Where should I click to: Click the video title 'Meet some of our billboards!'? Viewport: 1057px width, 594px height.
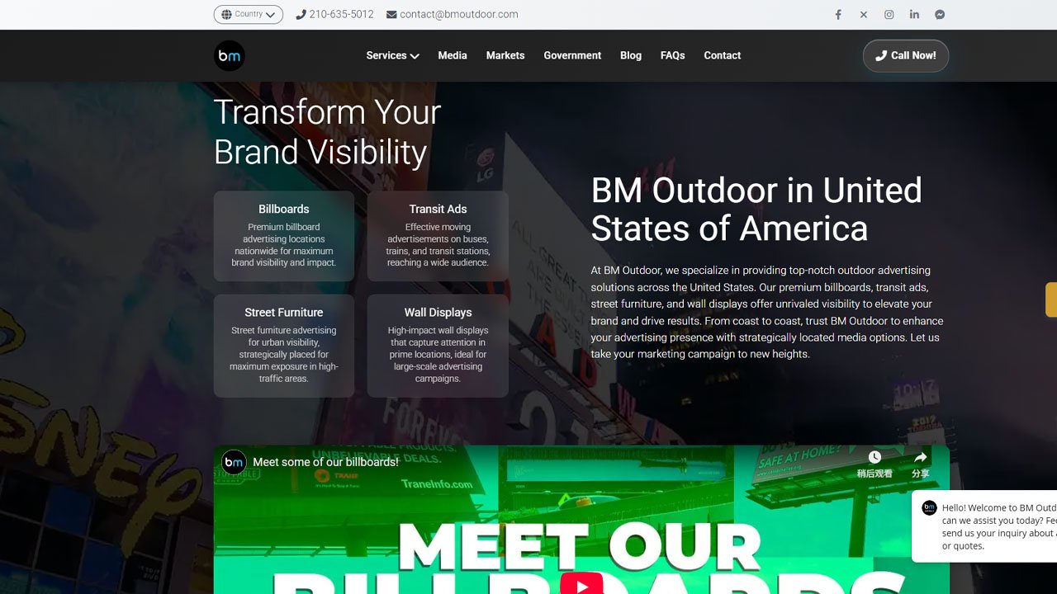click(326, 462)
